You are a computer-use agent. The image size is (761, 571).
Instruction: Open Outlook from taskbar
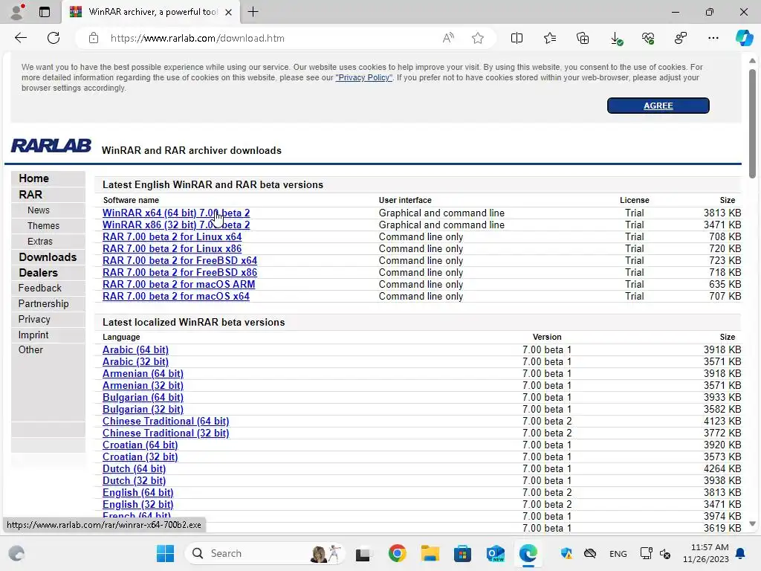tap(495, 553)
